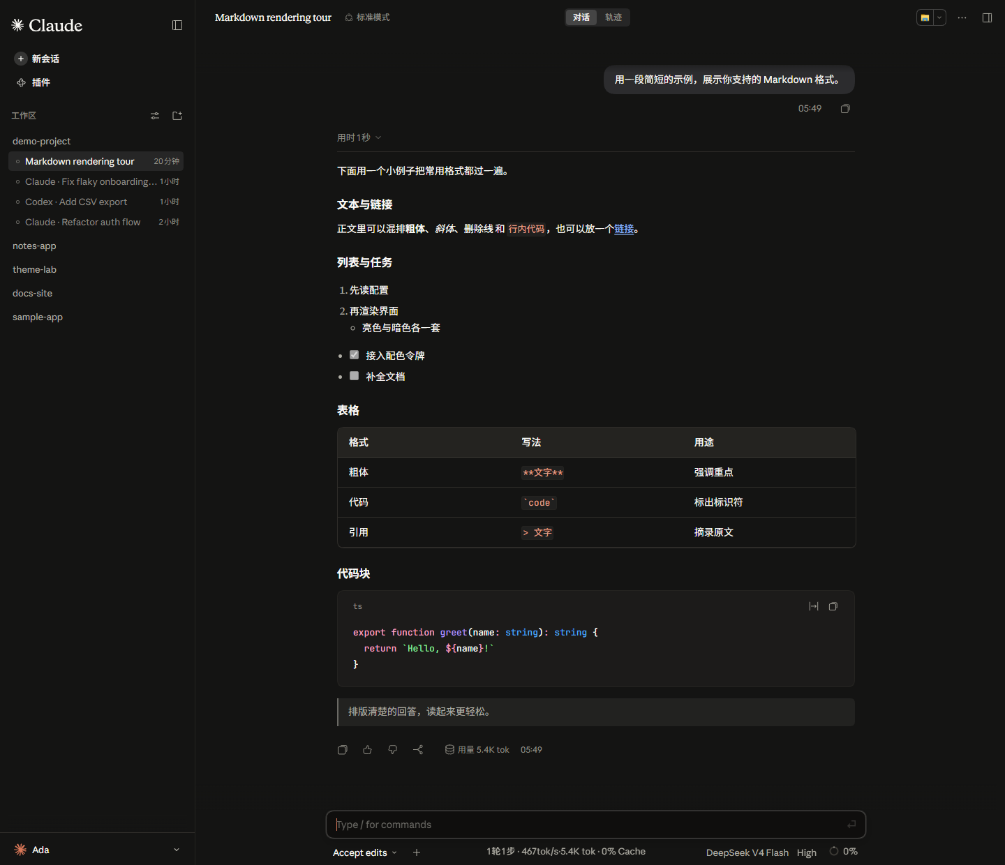This screenshot has width=1005, height=865.
Task: Click the Ada avatar icon
Action: tap(20, 850)
